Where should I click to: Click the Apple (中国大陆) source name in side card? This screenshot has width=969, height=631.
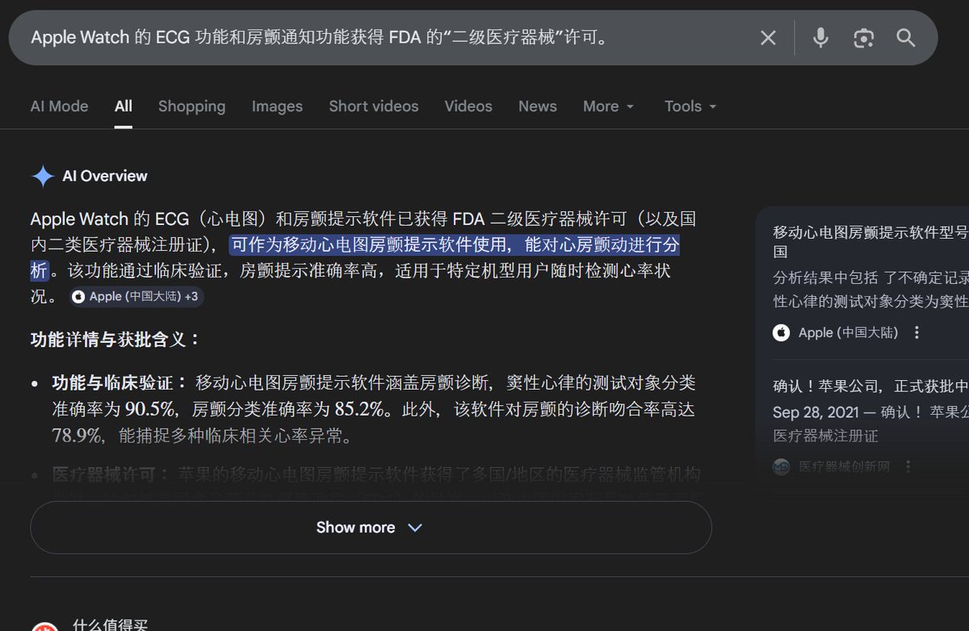pyautogui.click(x=848, y=332)
